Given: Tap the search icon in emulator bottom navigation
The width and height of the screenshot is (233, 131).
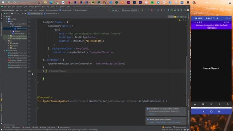Looking at the screenshot, I should click(211, 104).
